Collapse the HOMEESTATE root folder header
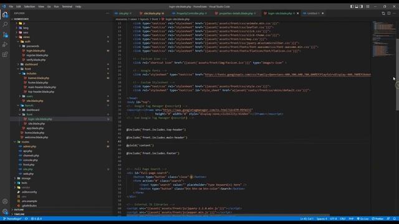 click(x=61, y=19)
